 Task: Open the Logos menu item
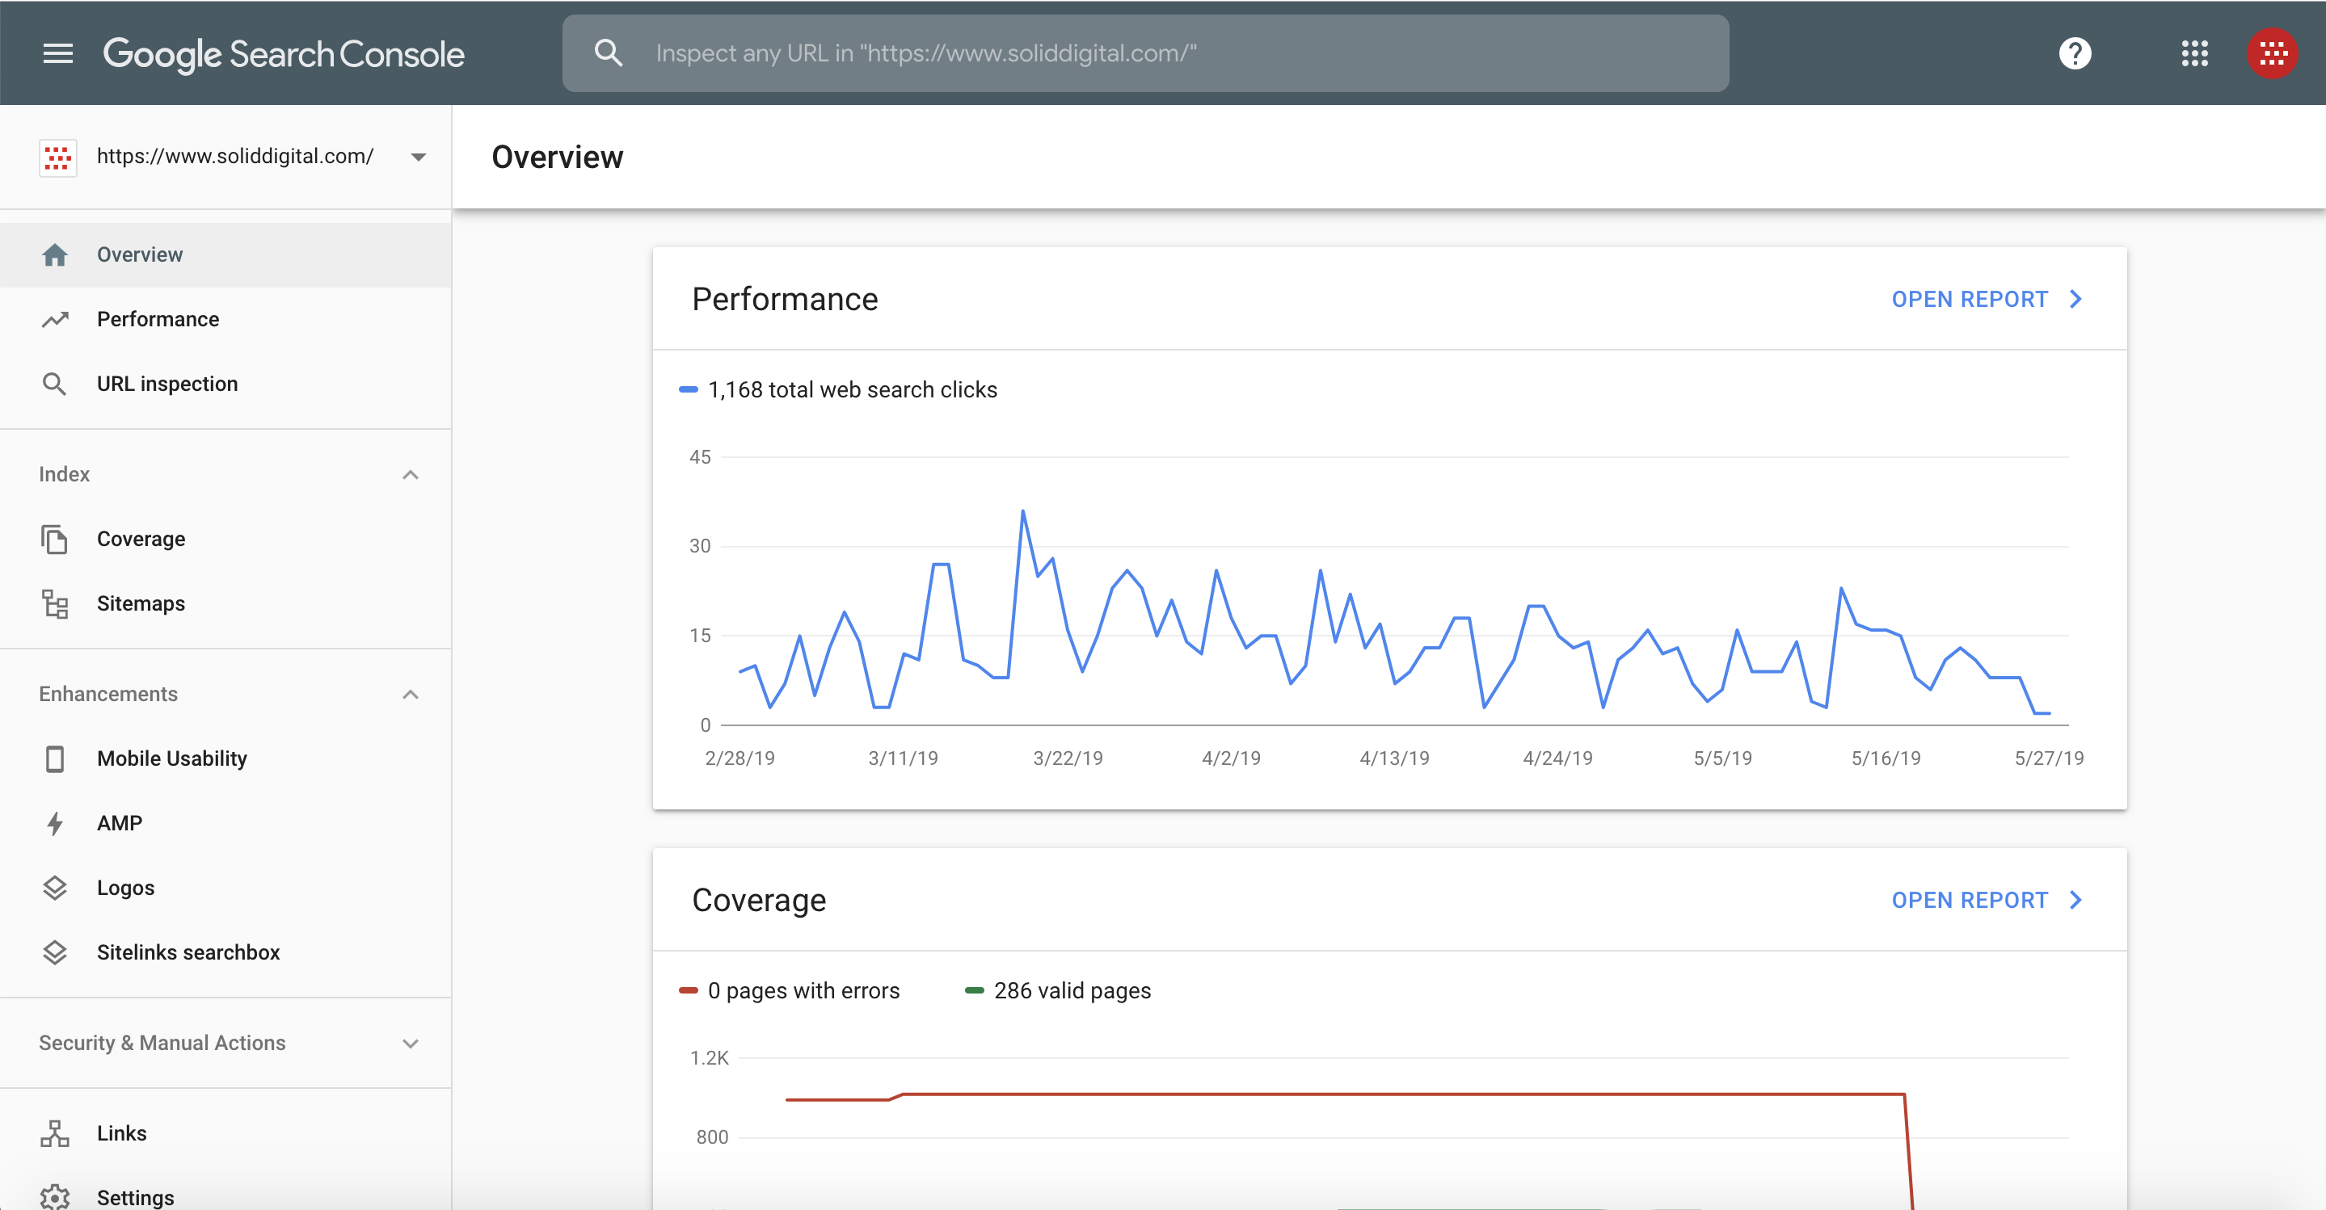225,888
